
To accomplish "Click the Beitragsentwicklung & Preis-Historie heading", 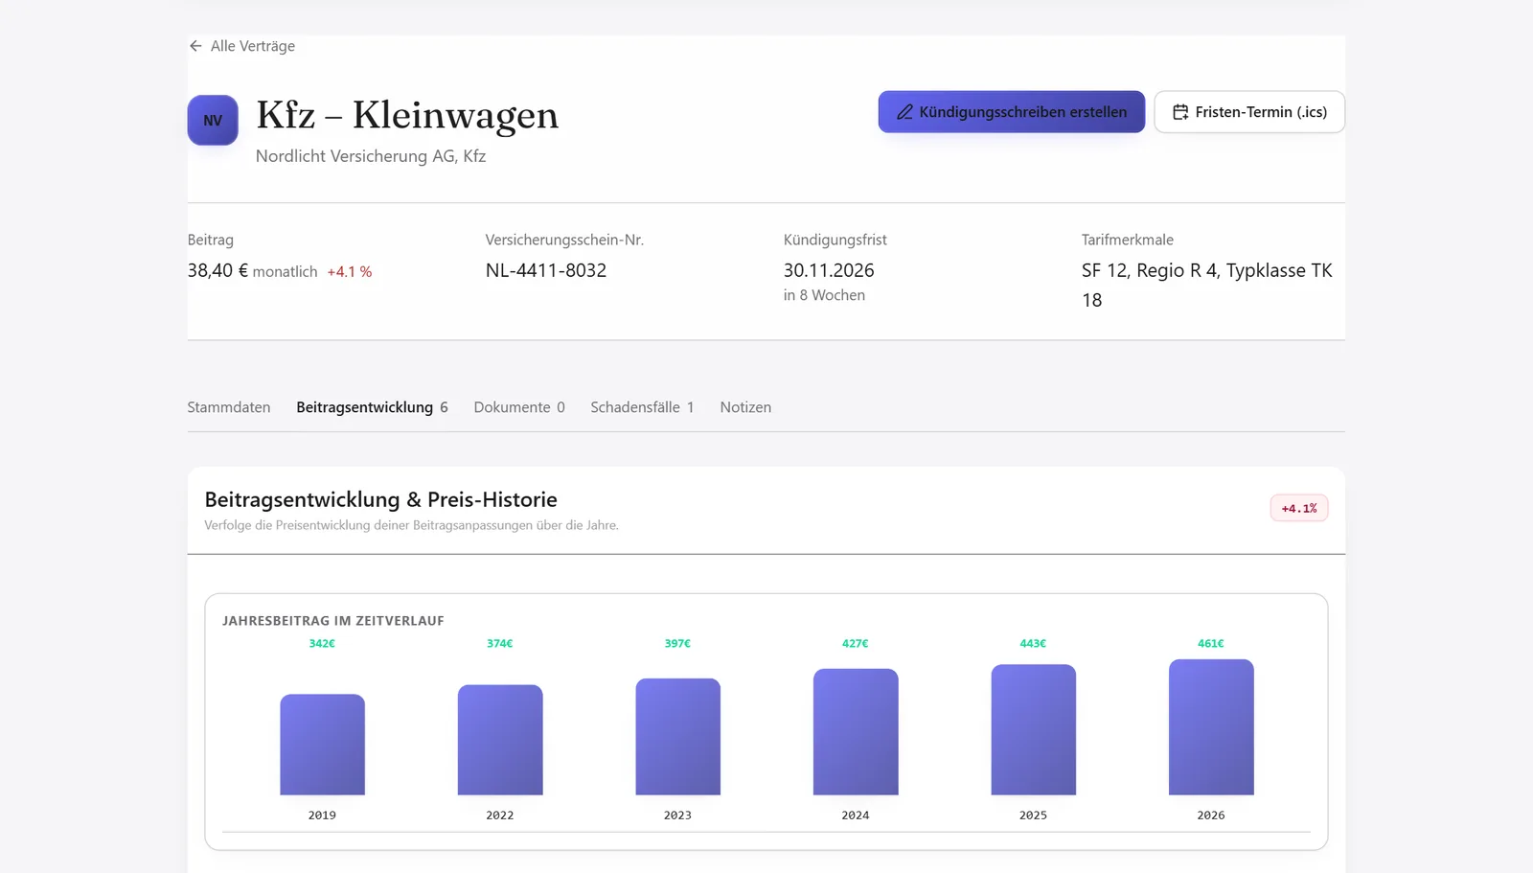I will point(381,499).
